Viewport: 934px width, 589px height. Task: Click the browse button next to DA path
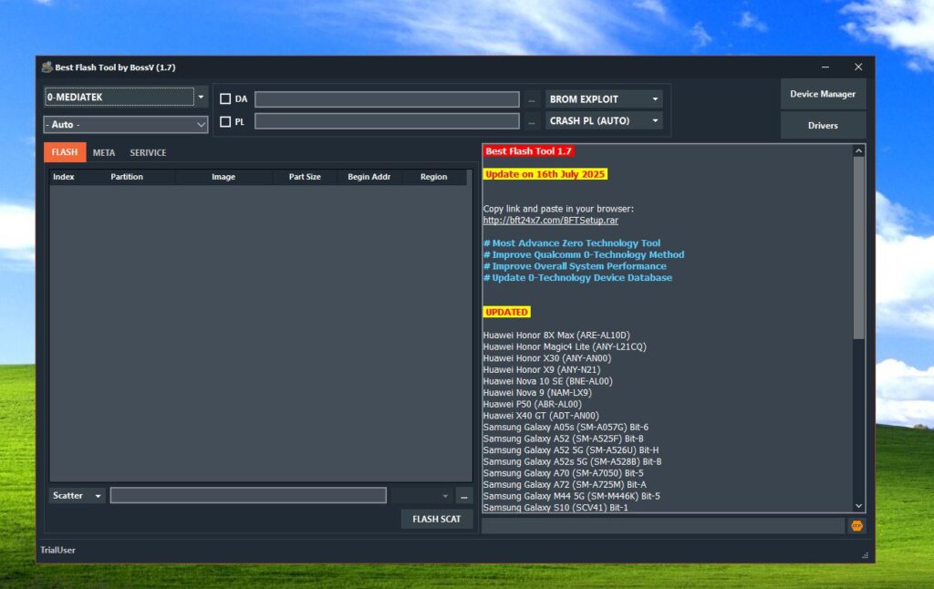[x=532, y=99]
